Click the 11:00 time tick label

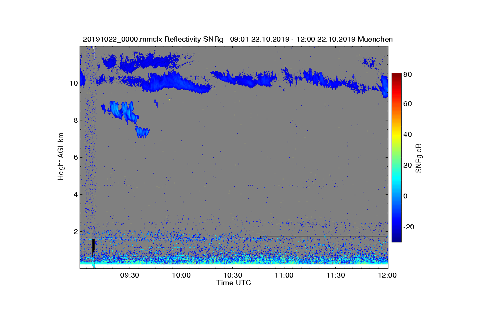(284, 275)
